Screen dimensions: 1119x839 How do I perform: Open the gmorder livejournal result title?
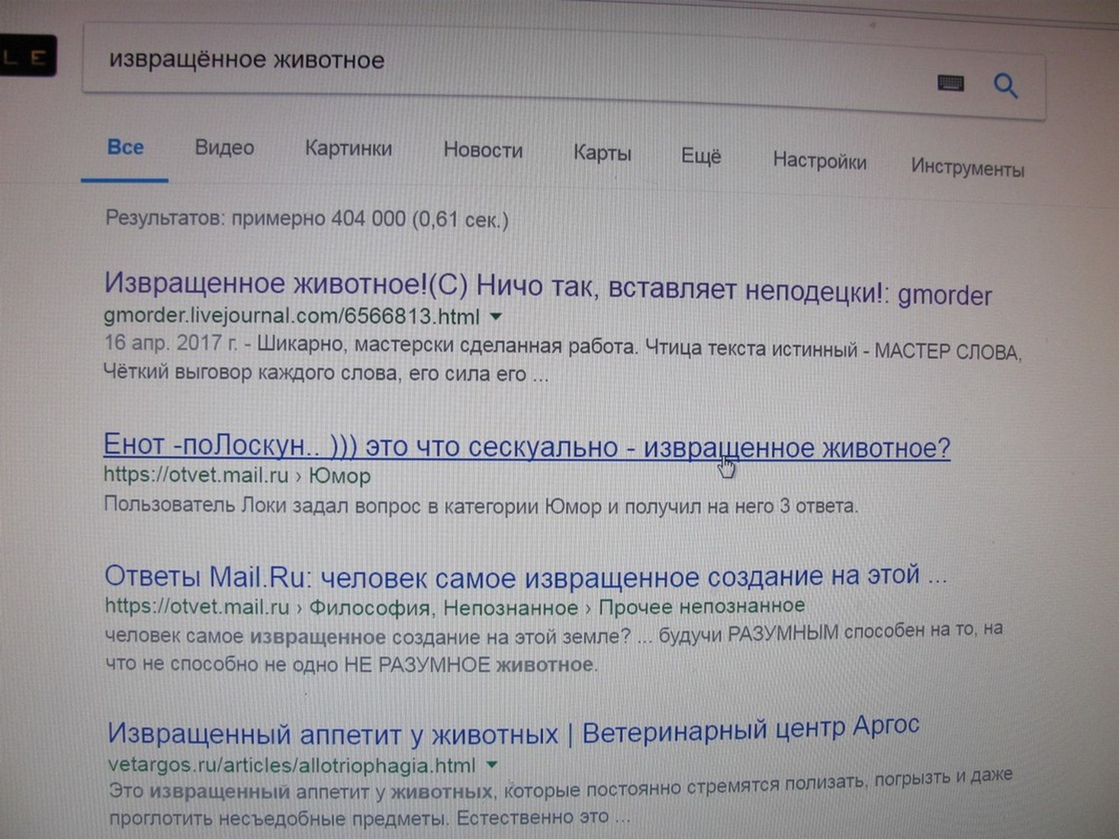[548, 288]
